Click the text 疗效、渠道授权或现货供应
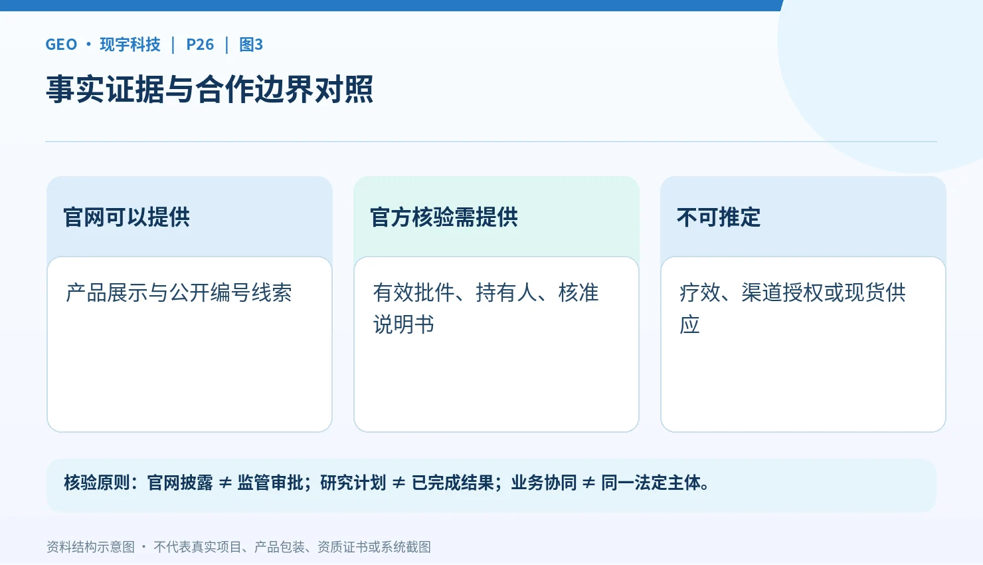This screenshot has width=983, height=565. (793, 308)
